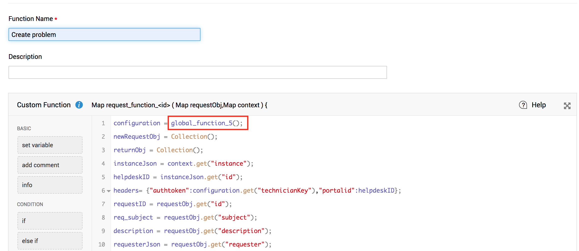Viewport: 579px width, 251px height.
Task: Click the "technicianKey" string in code
Action: tap(284, 191)
